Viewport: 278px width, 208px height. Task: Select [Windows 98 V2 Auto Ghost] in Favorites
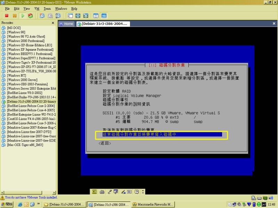tap(26, 37)
